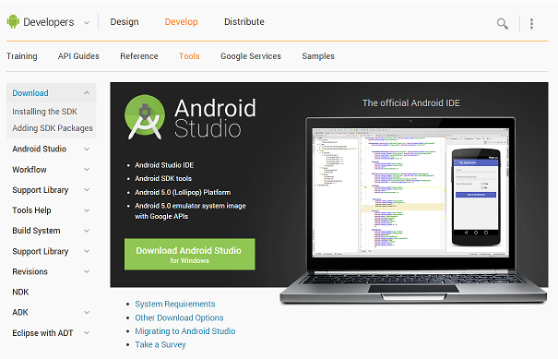Expand the Workflow sidebar section
Screen dimensions: 558x359
[x=87, y=170]
